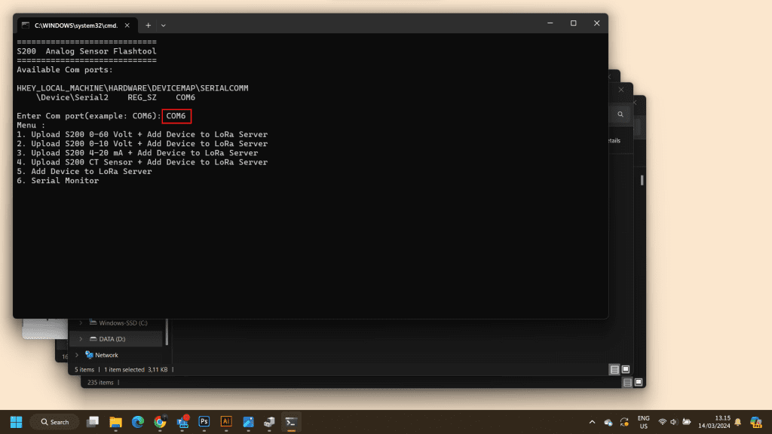This screenshot has height=434, width=772.
Task: Open the Windows Start menu
Action: (16, 422)
